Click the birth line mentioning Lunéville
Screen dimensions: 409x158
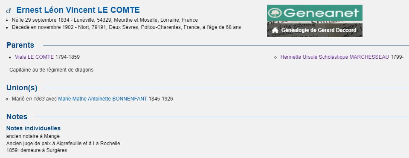pyautogui.click(x=105, y=20)
